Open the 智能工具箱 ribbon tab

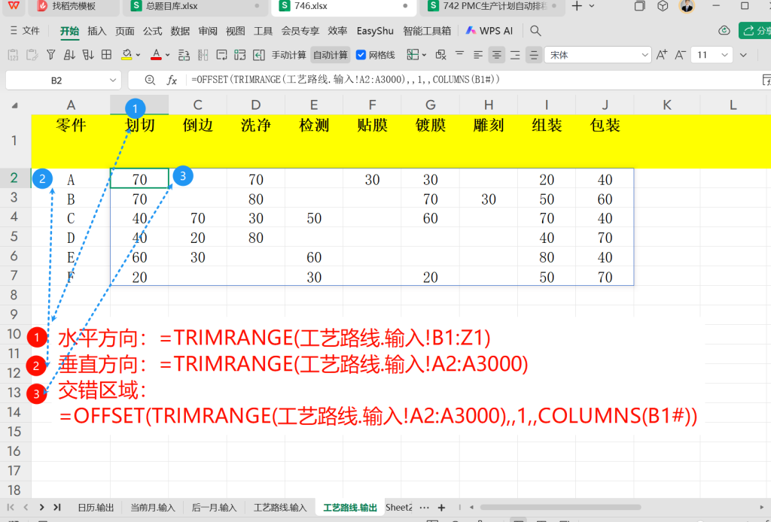tap(427, 31)
